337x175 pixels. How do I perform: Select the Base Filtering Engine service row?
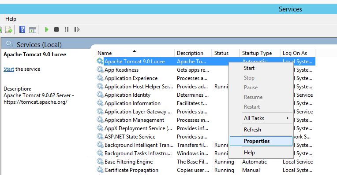206,162
